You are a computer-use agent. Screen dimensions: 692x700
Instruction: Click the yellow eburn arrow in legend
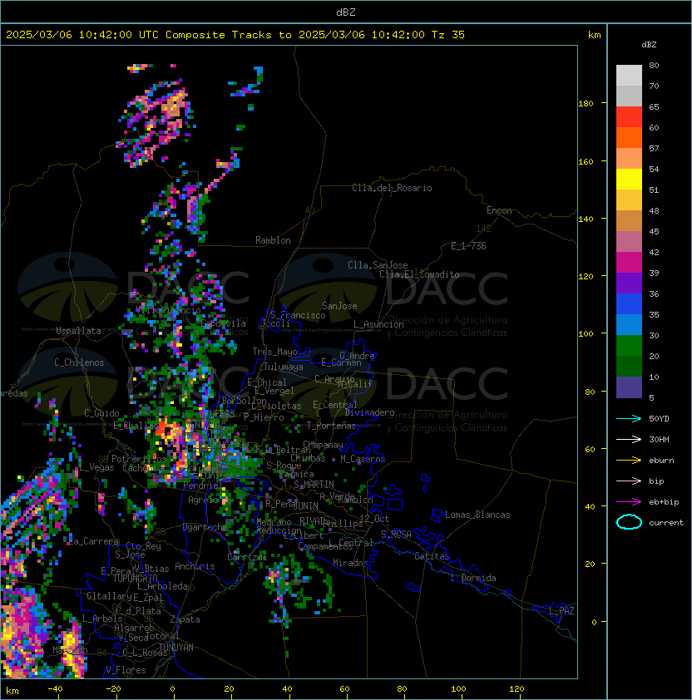point(629,460)
